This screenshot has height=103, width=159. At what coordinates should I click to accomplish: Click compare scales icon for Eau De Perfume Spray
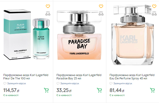pos(154,14)
